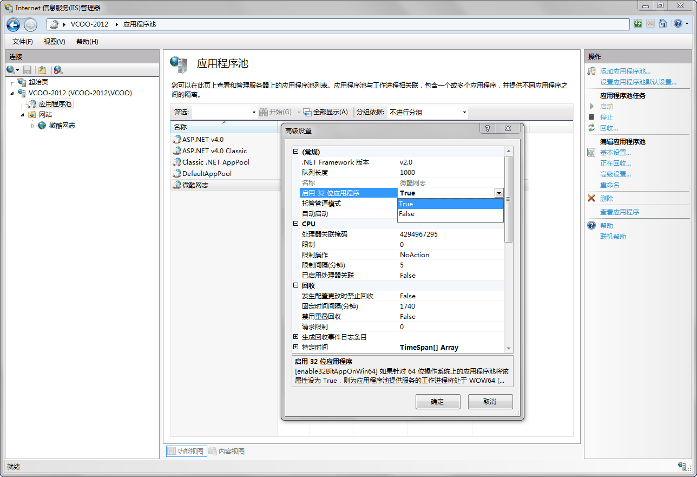The height and width of the screenshot is (477, 697).
Task: Open the 视图(V) menu
Action: [54, 42]
